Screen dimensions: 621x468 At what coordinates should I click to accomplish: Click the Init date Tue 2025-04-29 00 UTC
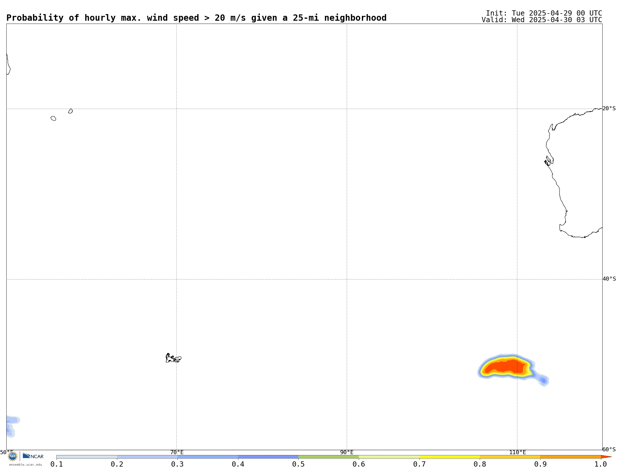click(544, 13)
